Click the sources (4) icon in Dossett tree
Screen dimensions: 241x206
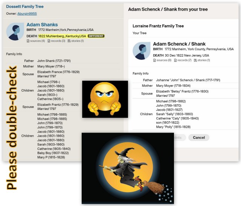(x=28, y=41)
